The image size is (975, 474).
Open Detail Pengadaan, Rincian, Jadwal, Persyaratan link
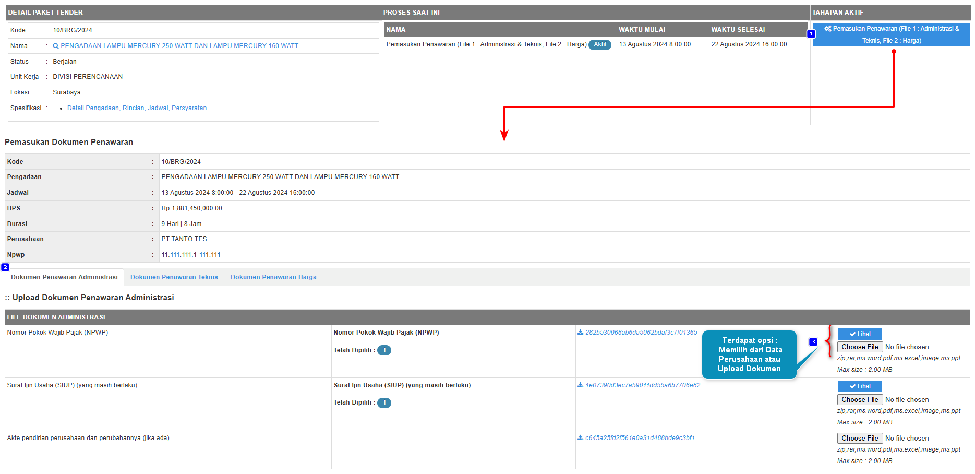137,108
